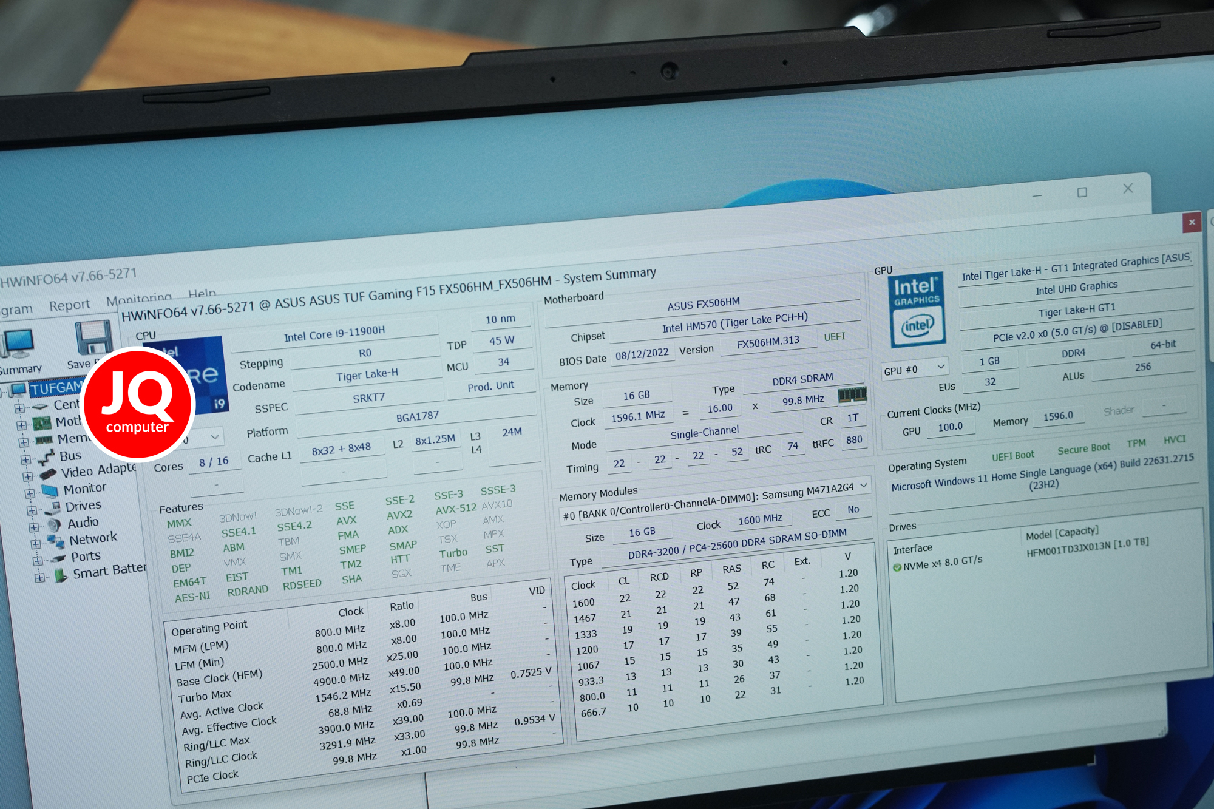Expand the Memory tree node
The image size is (1214, 809).
(x=23, y=442)
